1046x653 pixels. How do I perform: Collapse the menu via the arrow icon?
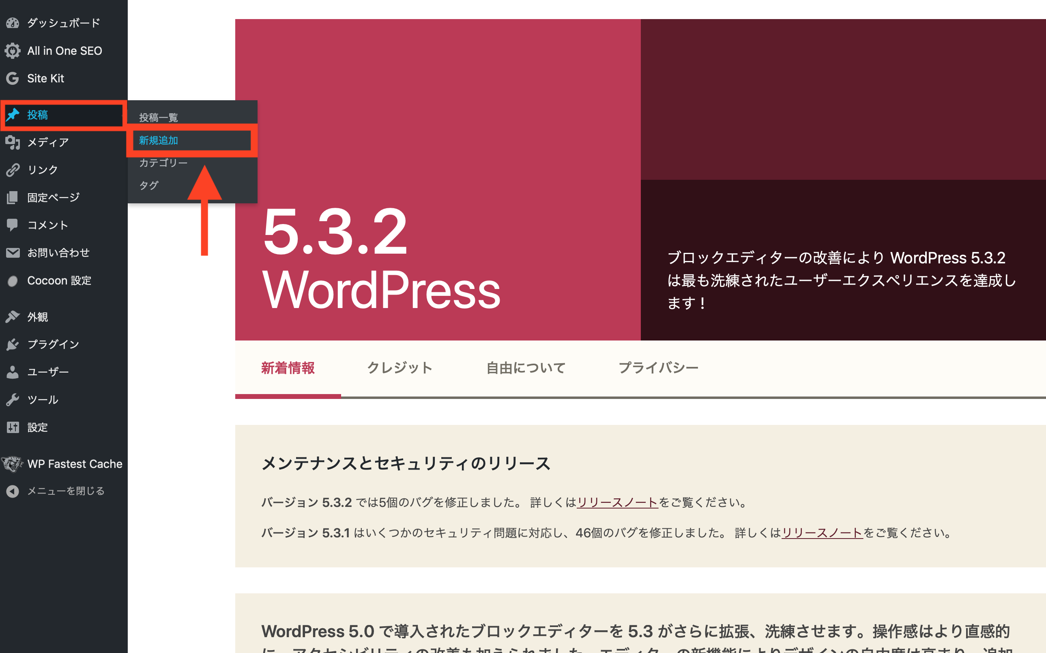pos(13,491)
